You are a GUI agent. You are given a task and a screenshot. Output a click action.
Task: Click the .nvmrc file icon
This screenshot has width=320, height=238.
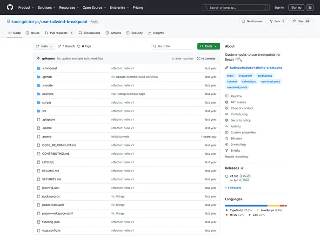point(39,137)
